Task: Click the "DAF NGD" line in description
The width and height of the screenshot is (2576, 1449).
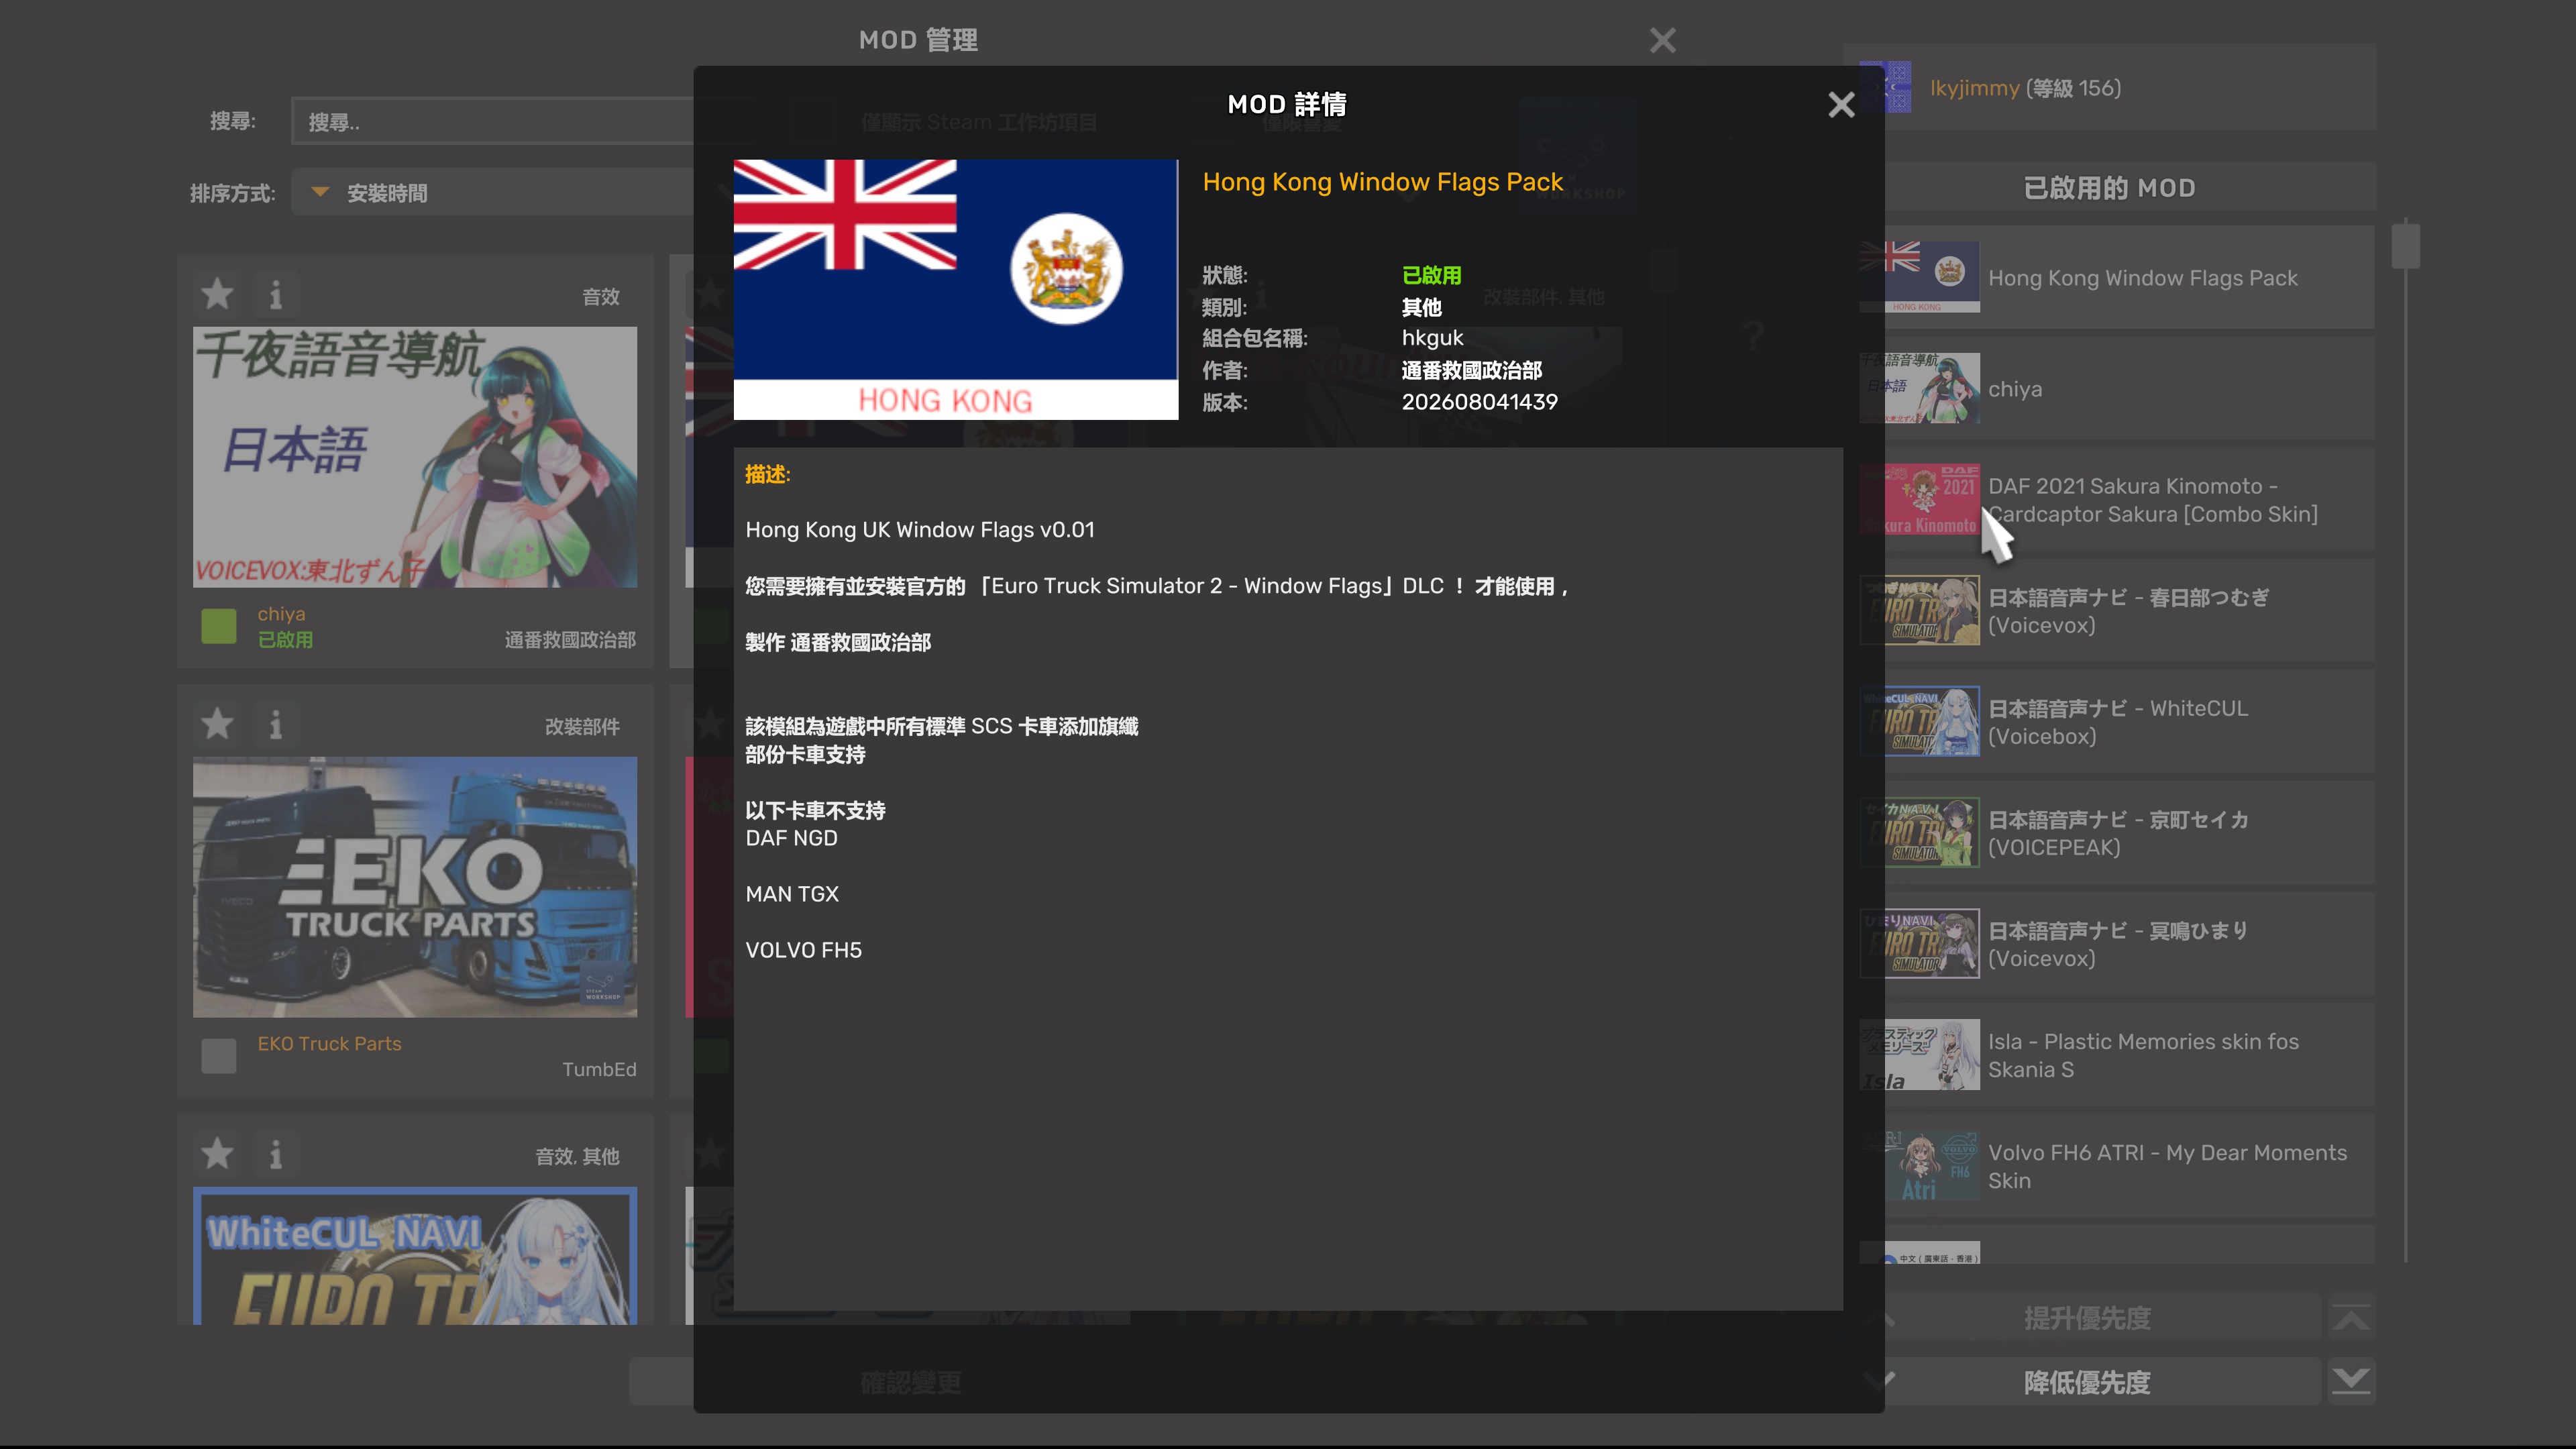Action: point(791,838)
